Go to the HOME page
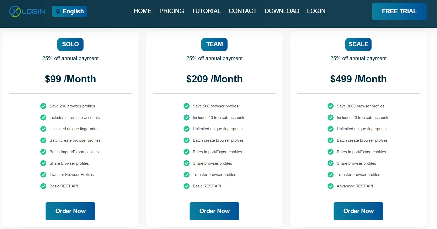Screen dimensions: 437x229 pos(143,11)
